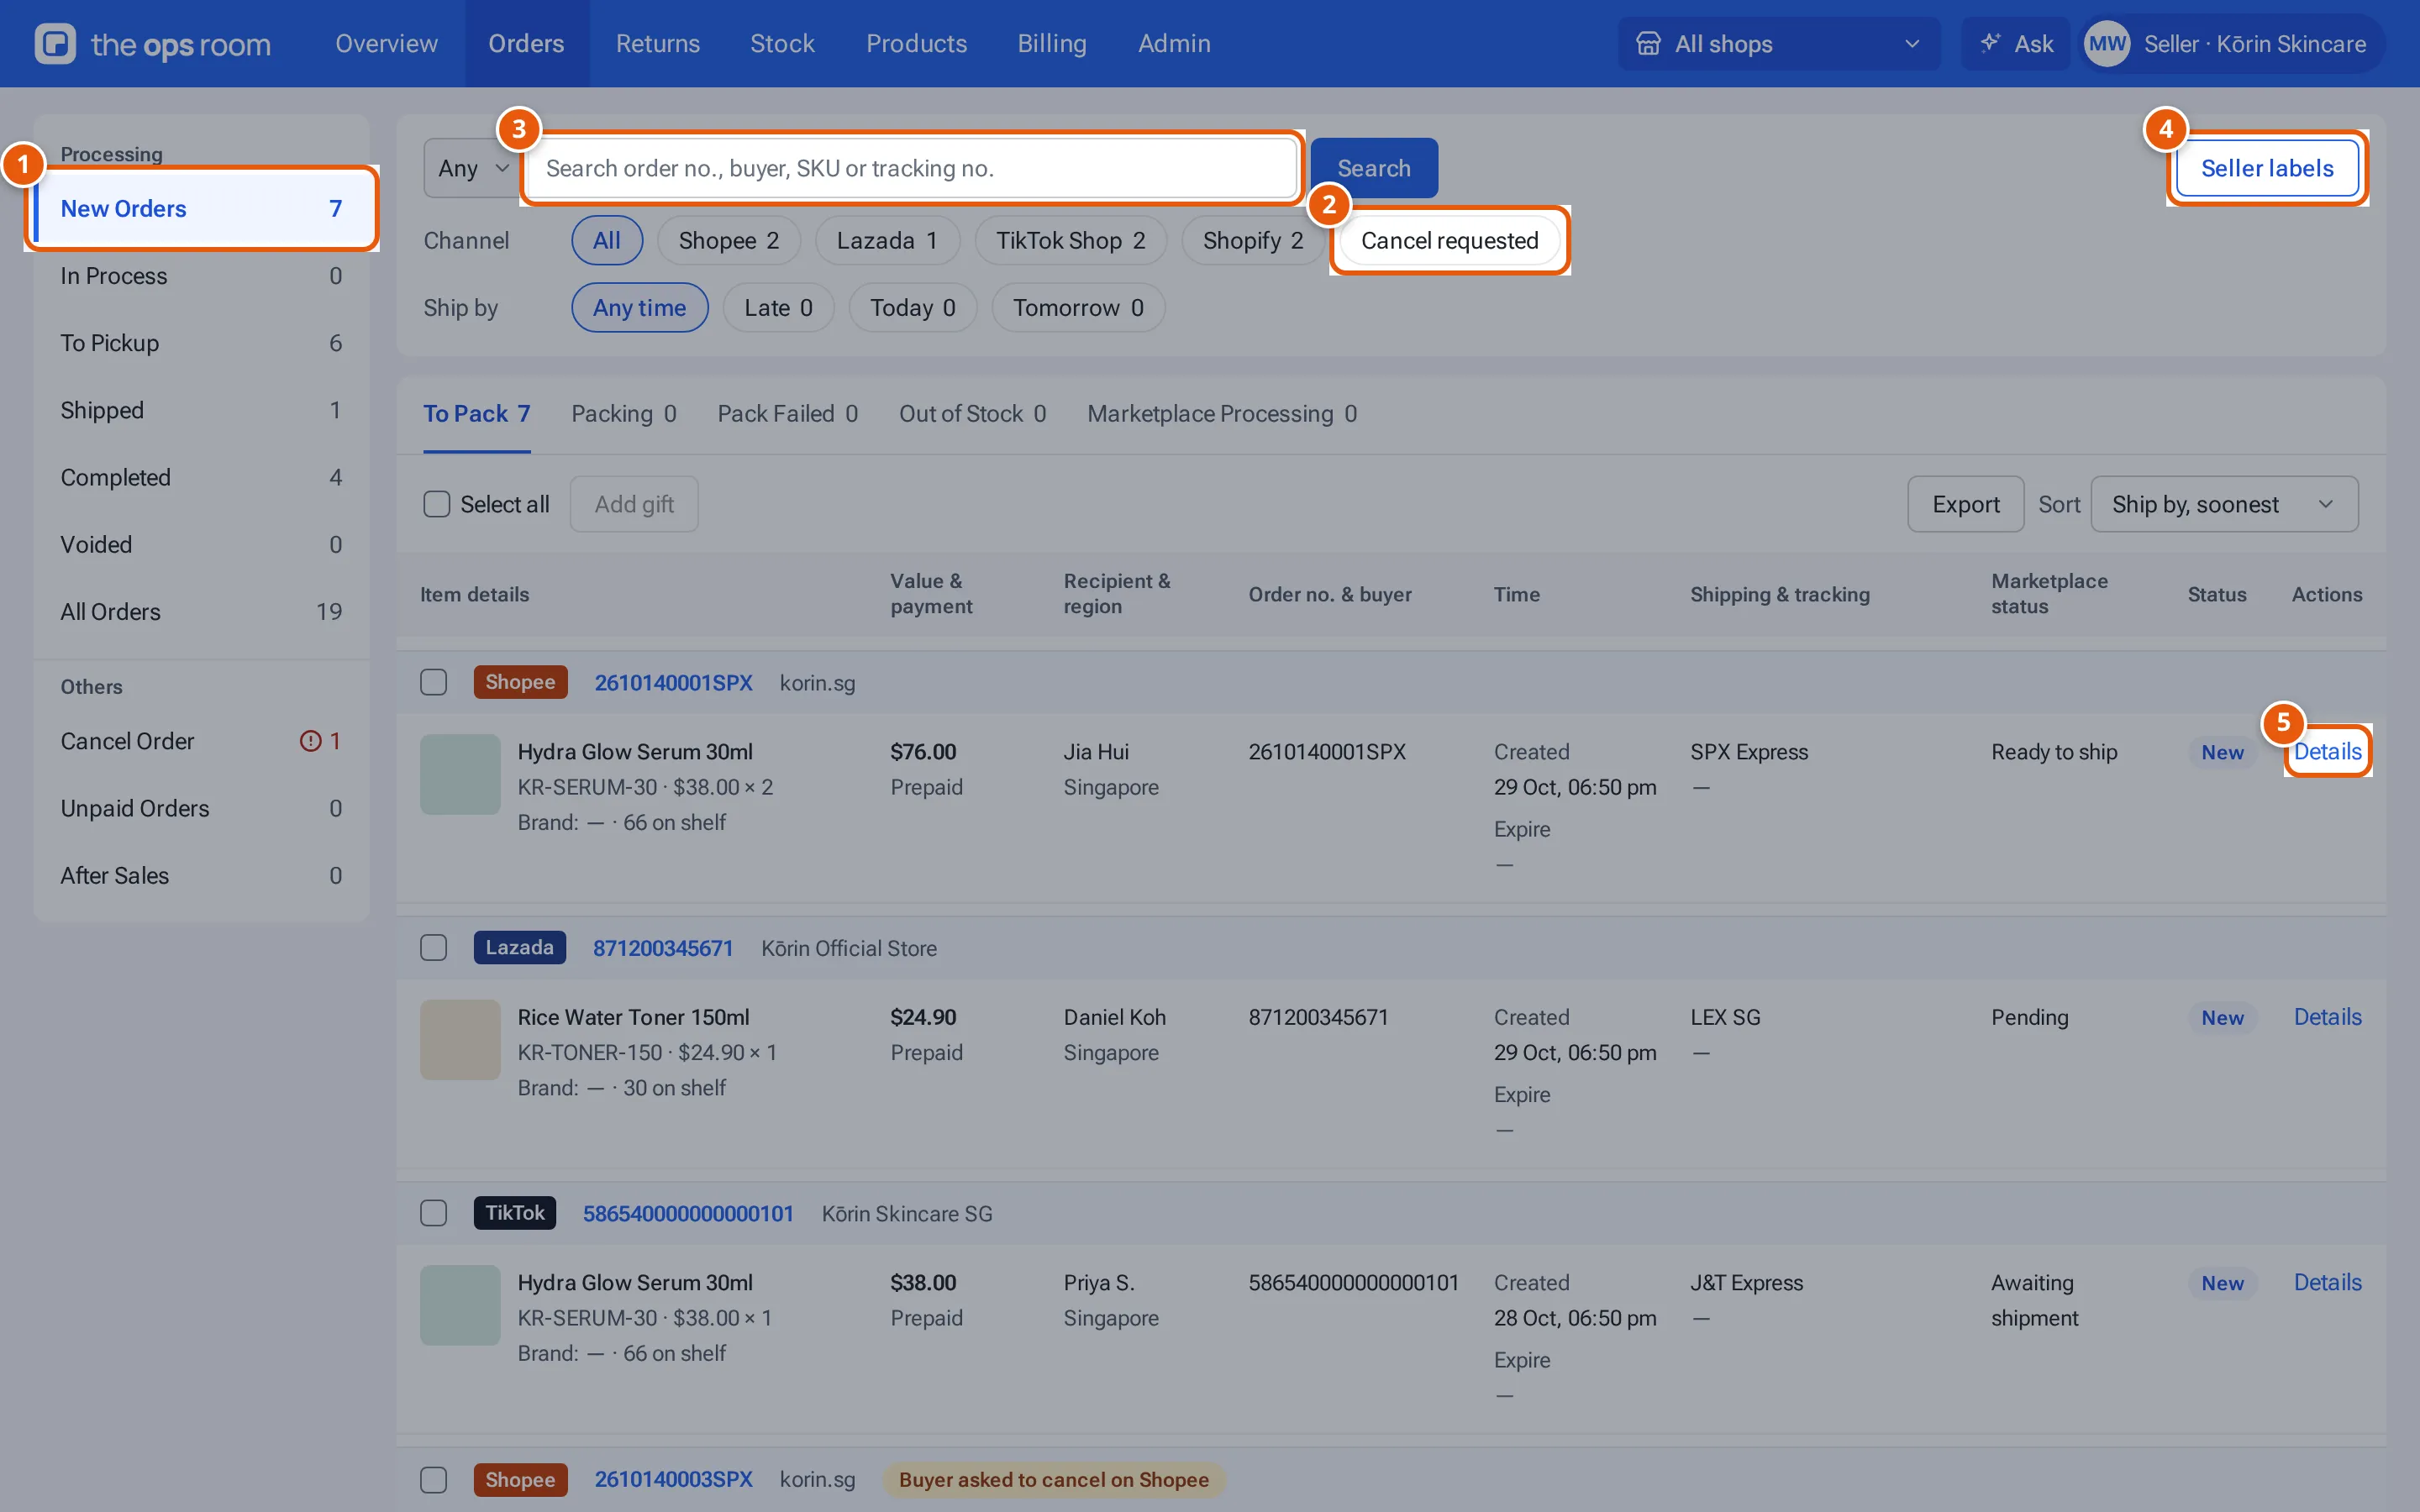Click the alert icon next to Cancel Order

(311, 741)
